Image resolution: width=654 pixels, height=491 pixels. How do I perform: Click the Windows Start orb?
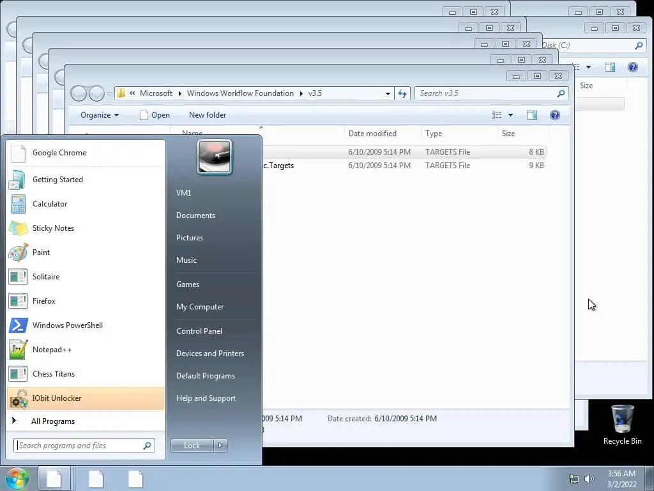tap(17, 478)
